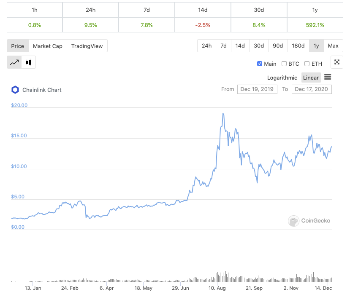350x294 pixels.
Task: Click the 30d header in percentage table
Action: coord(259,10)
